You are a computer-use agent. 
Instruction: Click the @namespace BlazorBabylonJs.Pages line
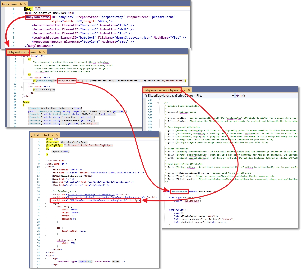67,142
